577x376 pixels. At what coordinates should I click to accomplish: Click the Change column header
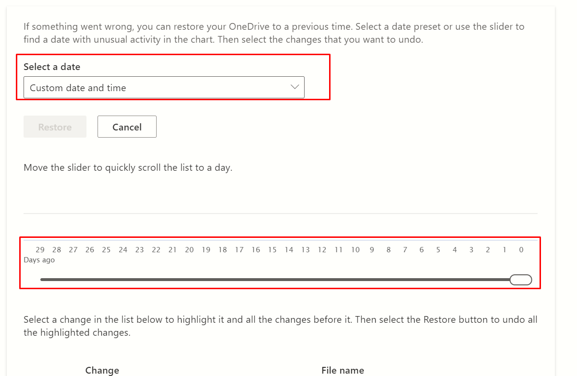102,370
